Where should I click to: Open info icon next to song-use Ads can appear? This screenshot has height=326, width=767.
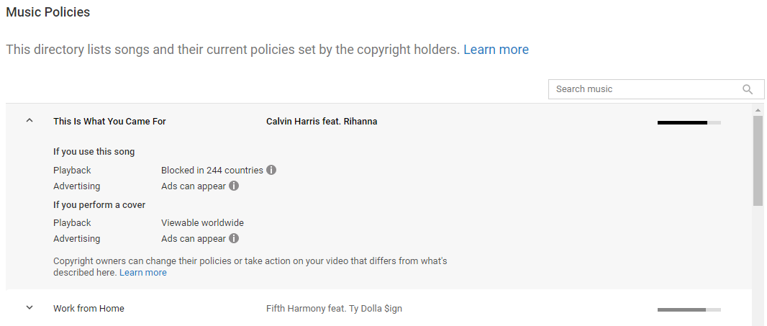pos(234,186)
